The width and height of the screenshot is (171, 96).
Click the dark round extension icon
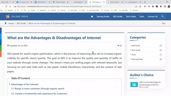click(x=157, y=6)
